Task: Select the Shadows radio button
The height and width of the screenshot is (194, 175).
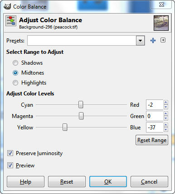Action: pos(15,63)
